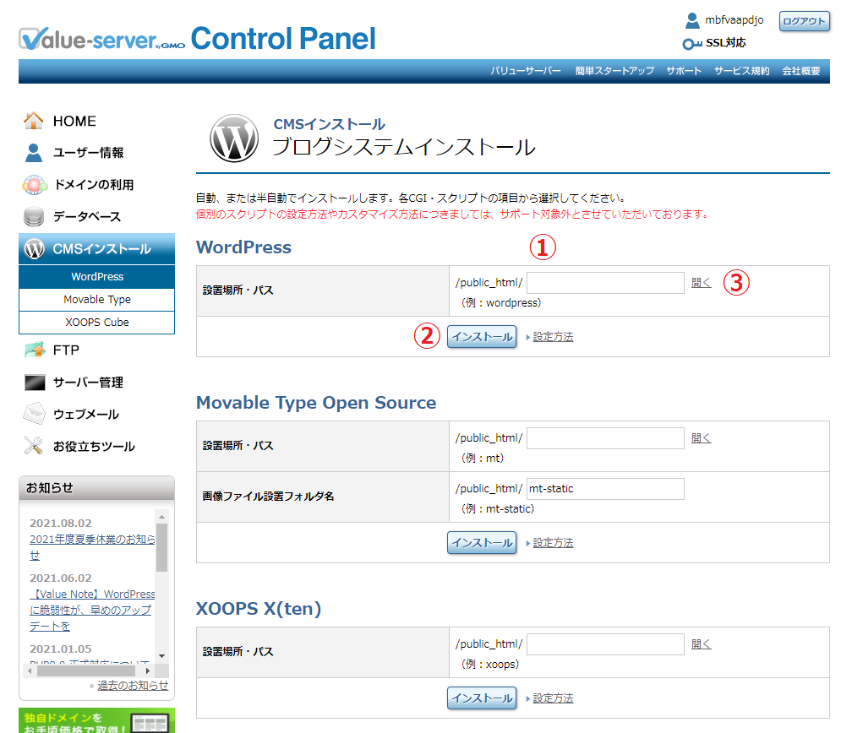
Task: Click サービス規約 in top navigation
Action: (742, 71)
